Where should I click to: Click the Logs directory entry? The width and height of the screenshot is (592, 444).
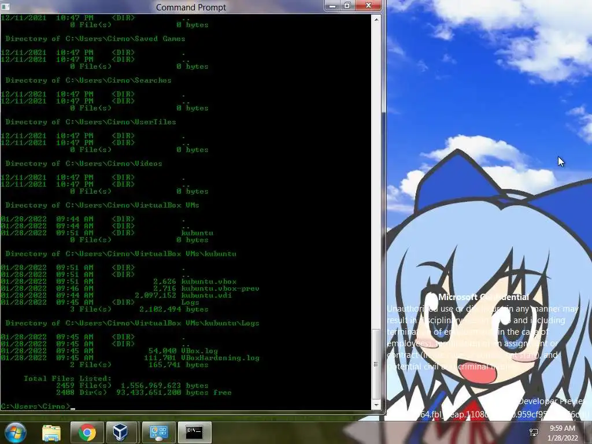pos(190,302)
